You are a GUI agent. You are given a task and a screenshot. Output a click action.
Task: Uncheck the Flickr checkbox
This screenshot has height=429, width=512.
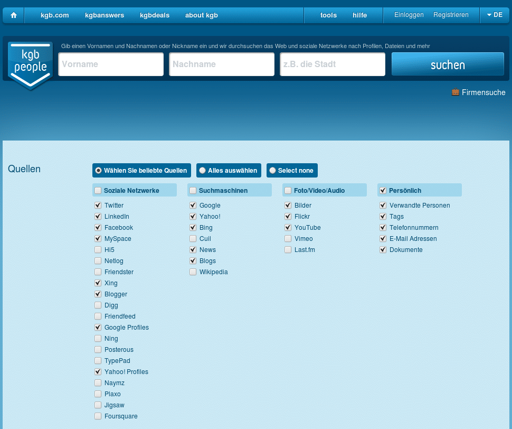[288, 216]
